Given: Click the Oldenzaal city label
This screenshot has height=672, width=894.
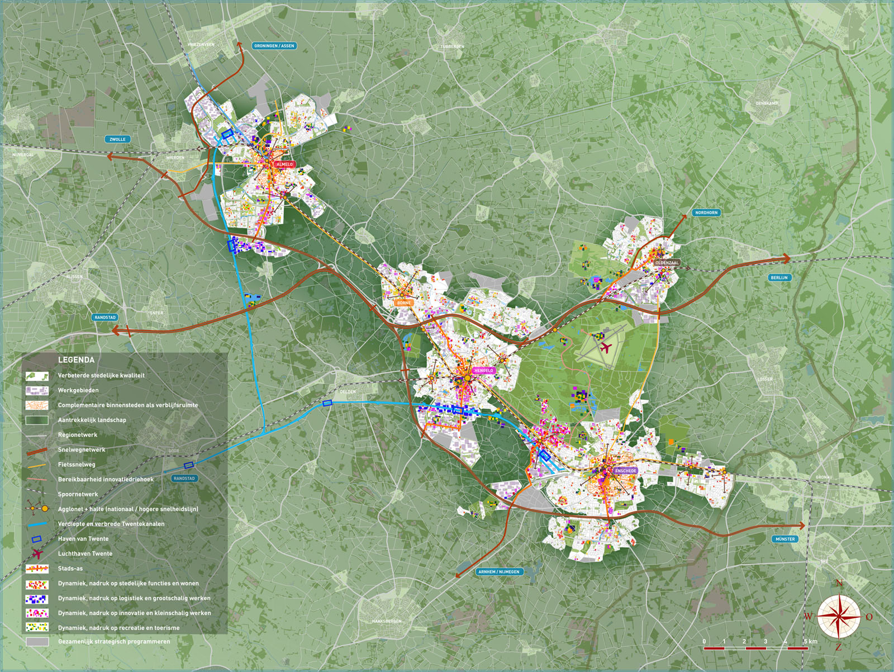Looking at the screenshot, I should click(667, 263).
